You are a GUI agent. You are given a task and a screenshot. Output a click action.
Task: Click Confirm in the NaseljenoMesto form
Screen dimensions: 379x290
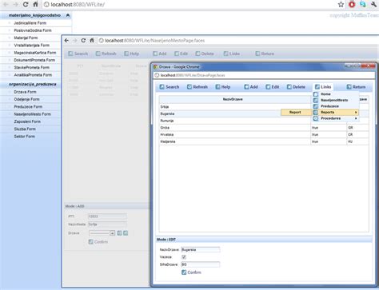98,242
